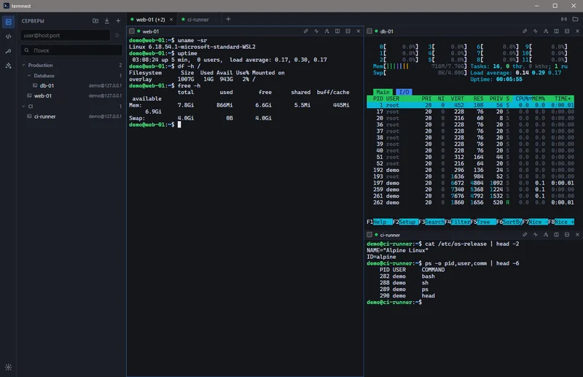
Task: Collapse the Production group
Action: pos(24,65)
